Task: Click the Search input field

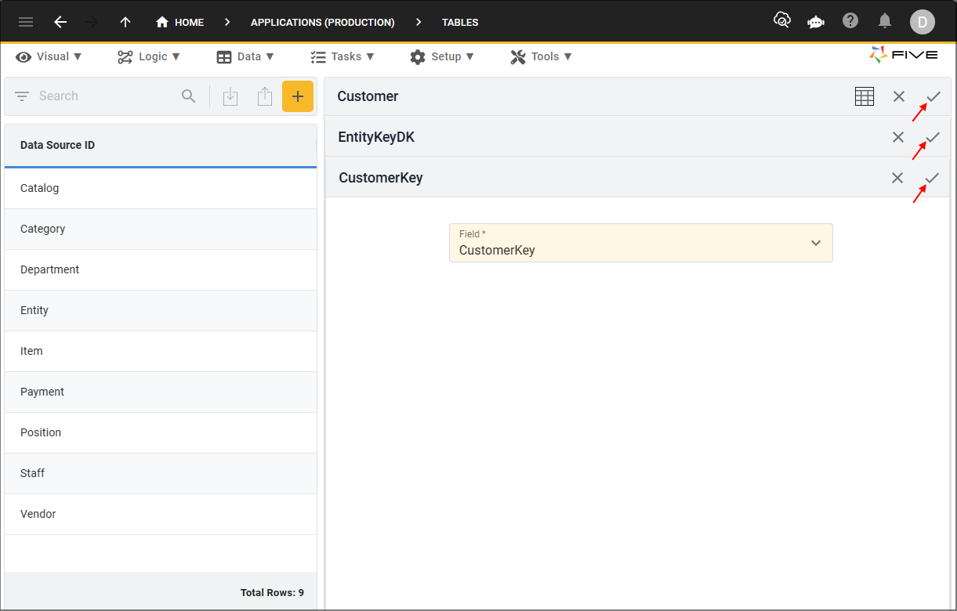Action: (x=106, y=96)
